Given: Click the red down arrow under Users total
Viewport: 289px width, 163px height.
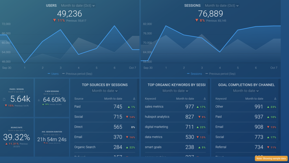Looking at the screenshot, I should (54, 20).
